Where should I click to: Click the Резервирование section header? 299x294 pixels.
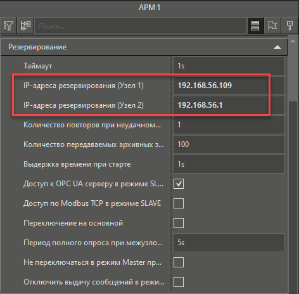point(144,47)
